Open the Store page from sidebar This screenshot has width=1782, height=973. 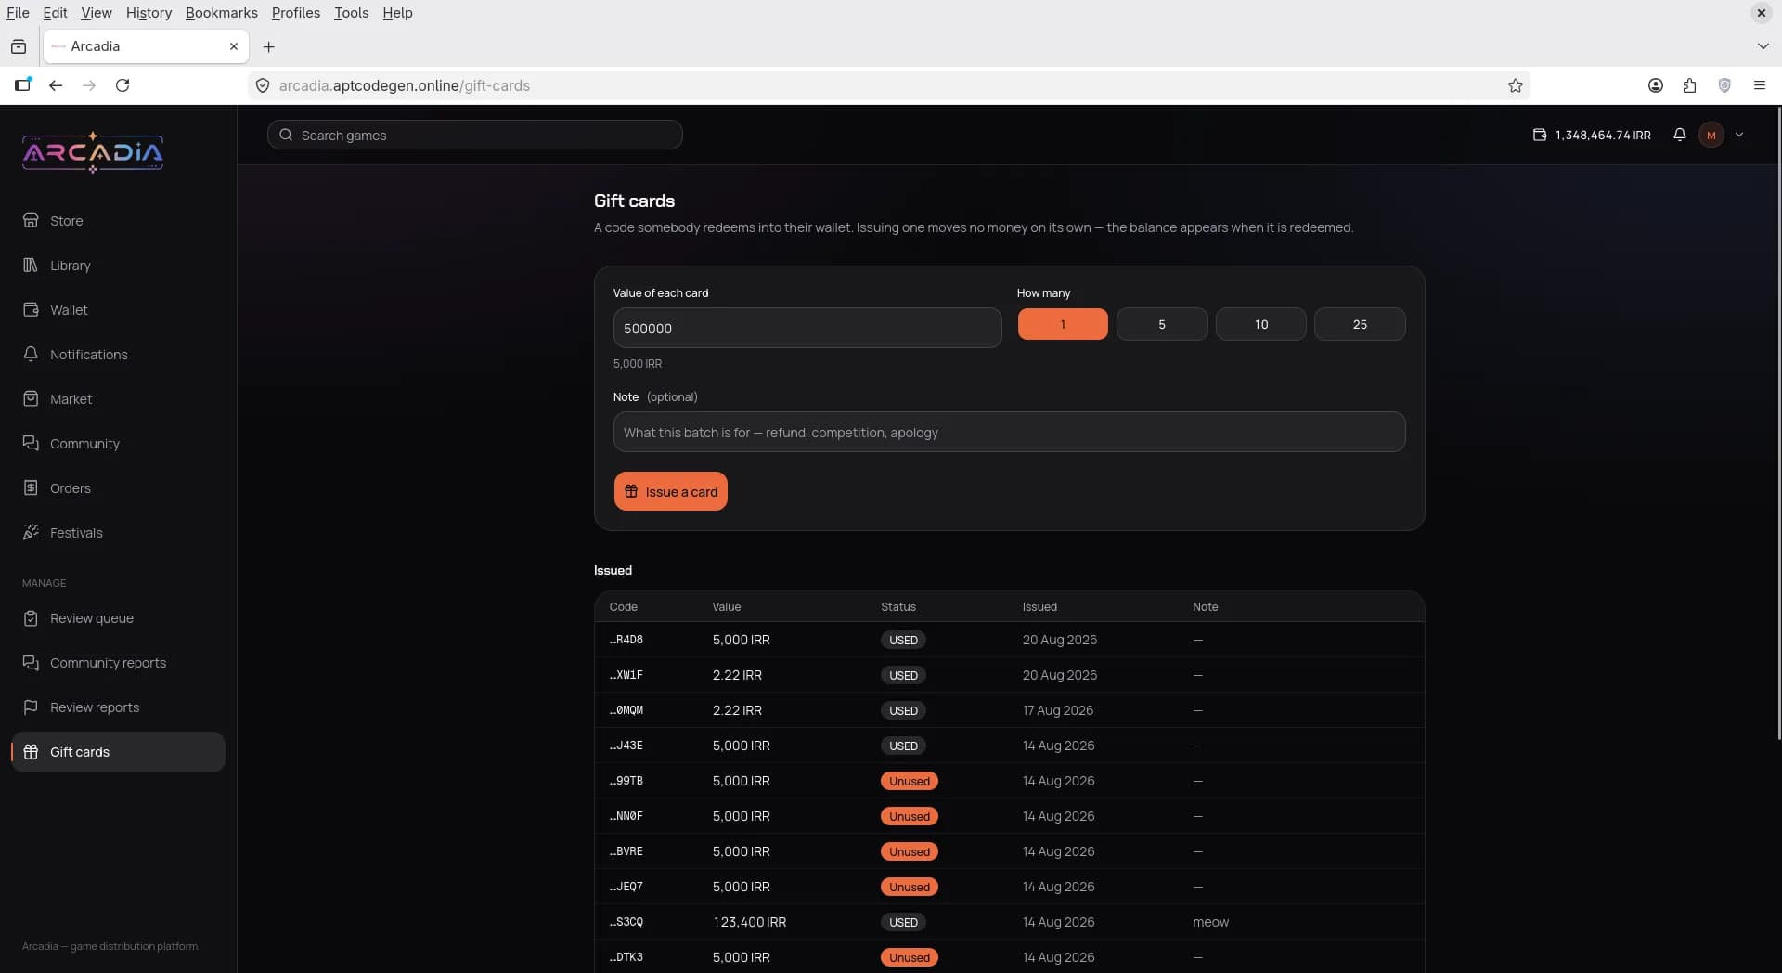118,221
